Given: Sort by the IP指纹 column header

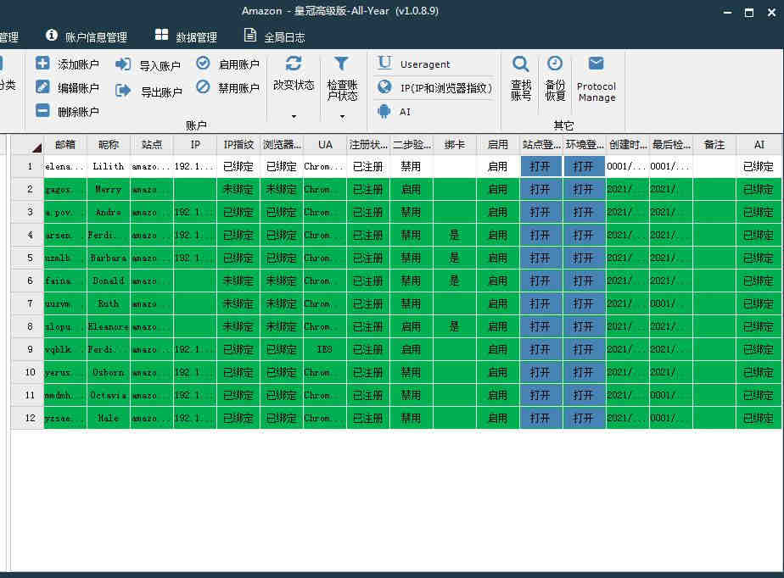Looking at the screenshot, I should point(238,145).
